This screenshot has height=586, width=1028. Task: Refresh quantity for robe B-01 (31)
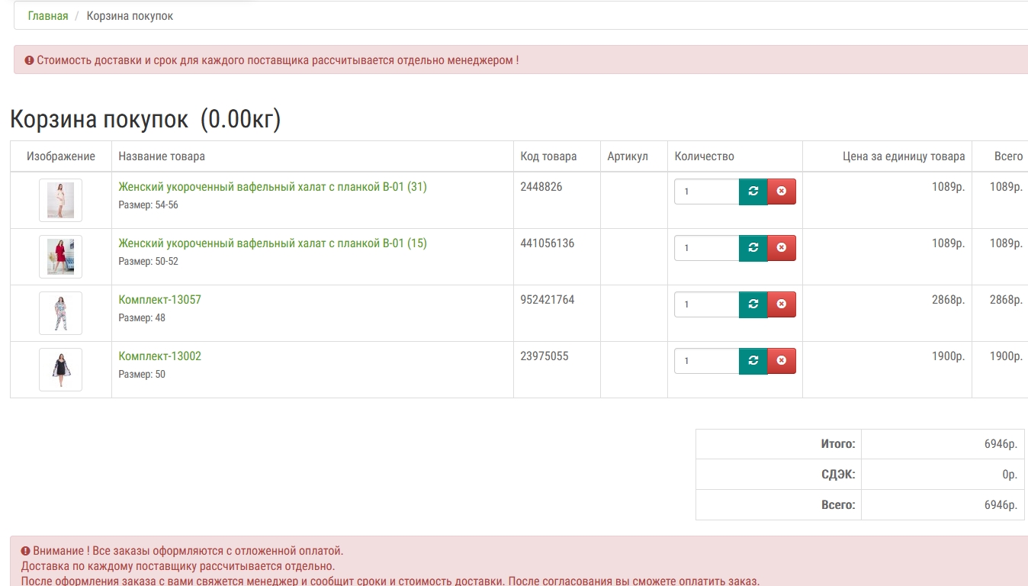pos(753,192)
